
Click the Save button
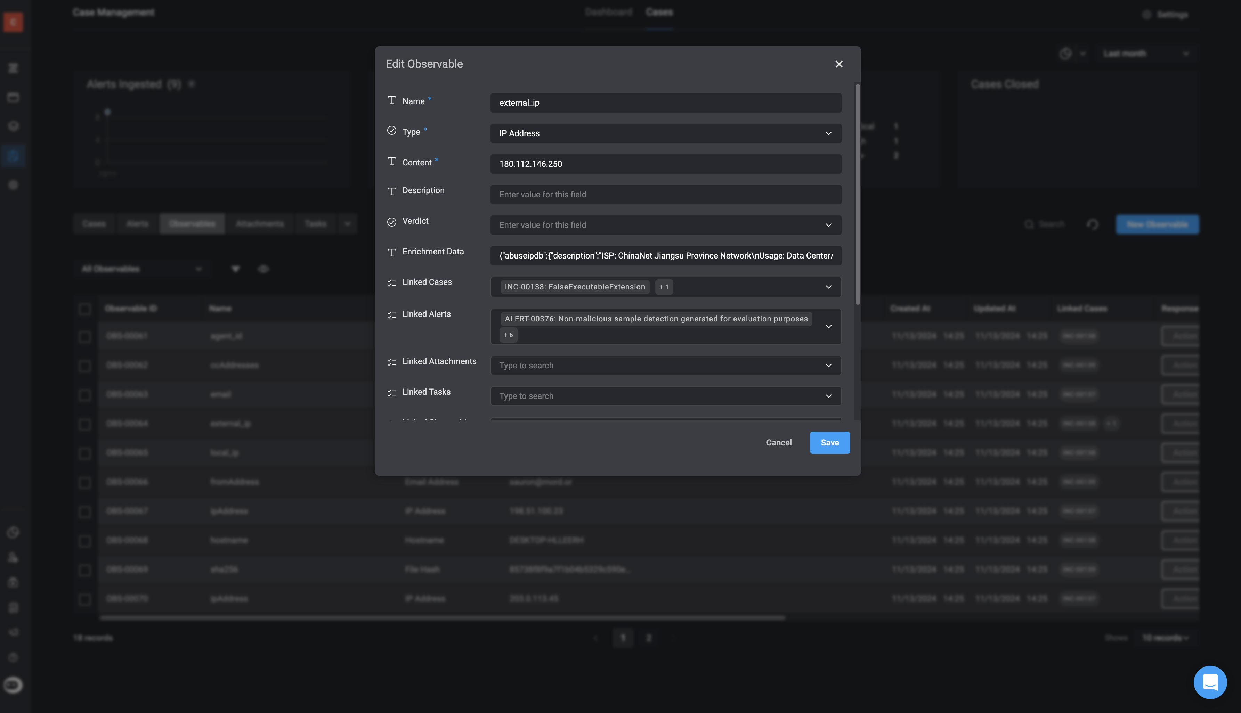coord(829,443)
